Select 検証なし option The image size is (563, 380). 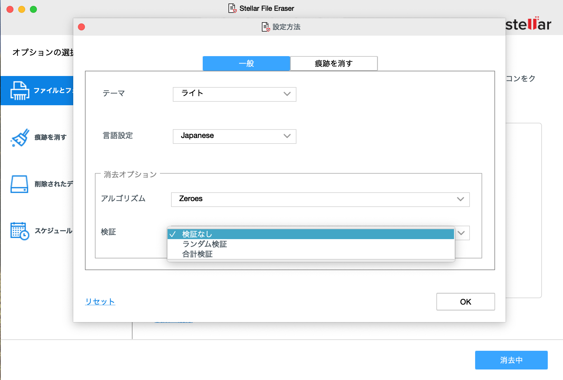(x=311, y=234)
